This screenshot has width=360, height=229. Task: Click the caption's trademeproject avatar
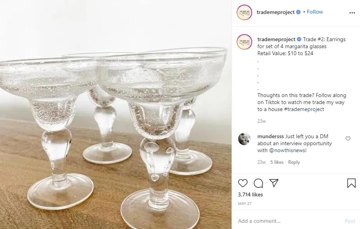(244, 42)
